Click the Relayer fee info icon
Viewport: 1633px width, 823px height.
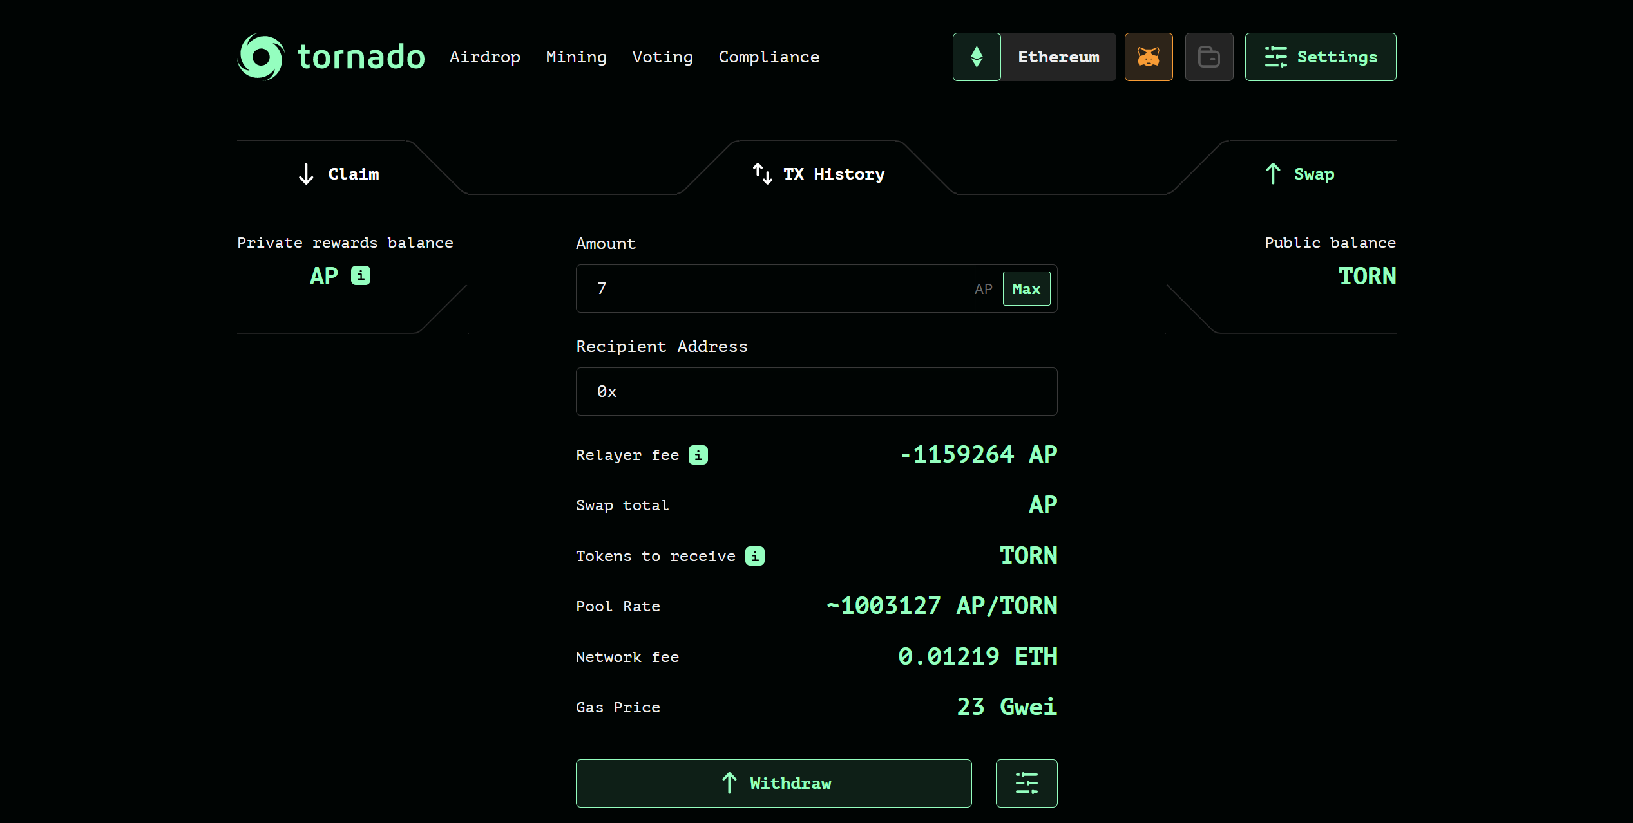698,455
